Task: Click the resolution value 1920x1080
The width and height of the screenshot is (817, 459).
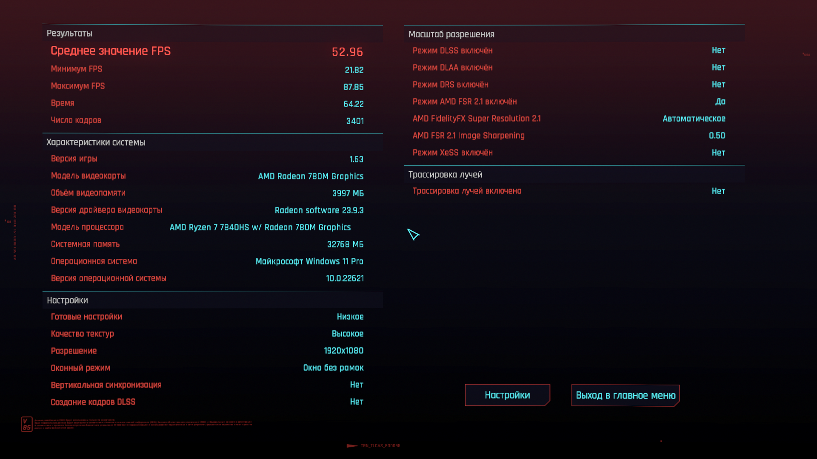Action: [343, 351]
